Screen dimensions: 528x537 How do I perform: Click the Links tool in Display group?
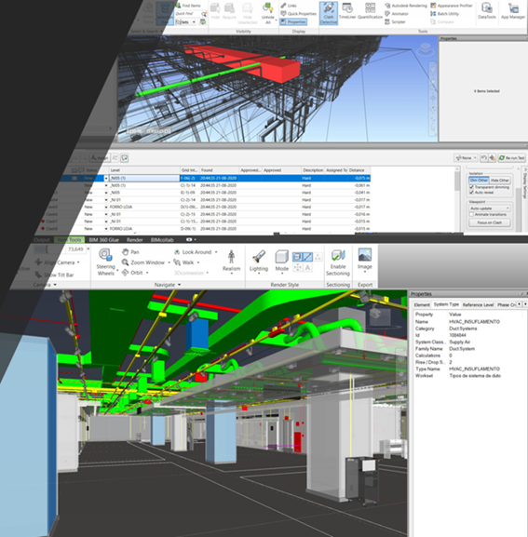point(289,6)
